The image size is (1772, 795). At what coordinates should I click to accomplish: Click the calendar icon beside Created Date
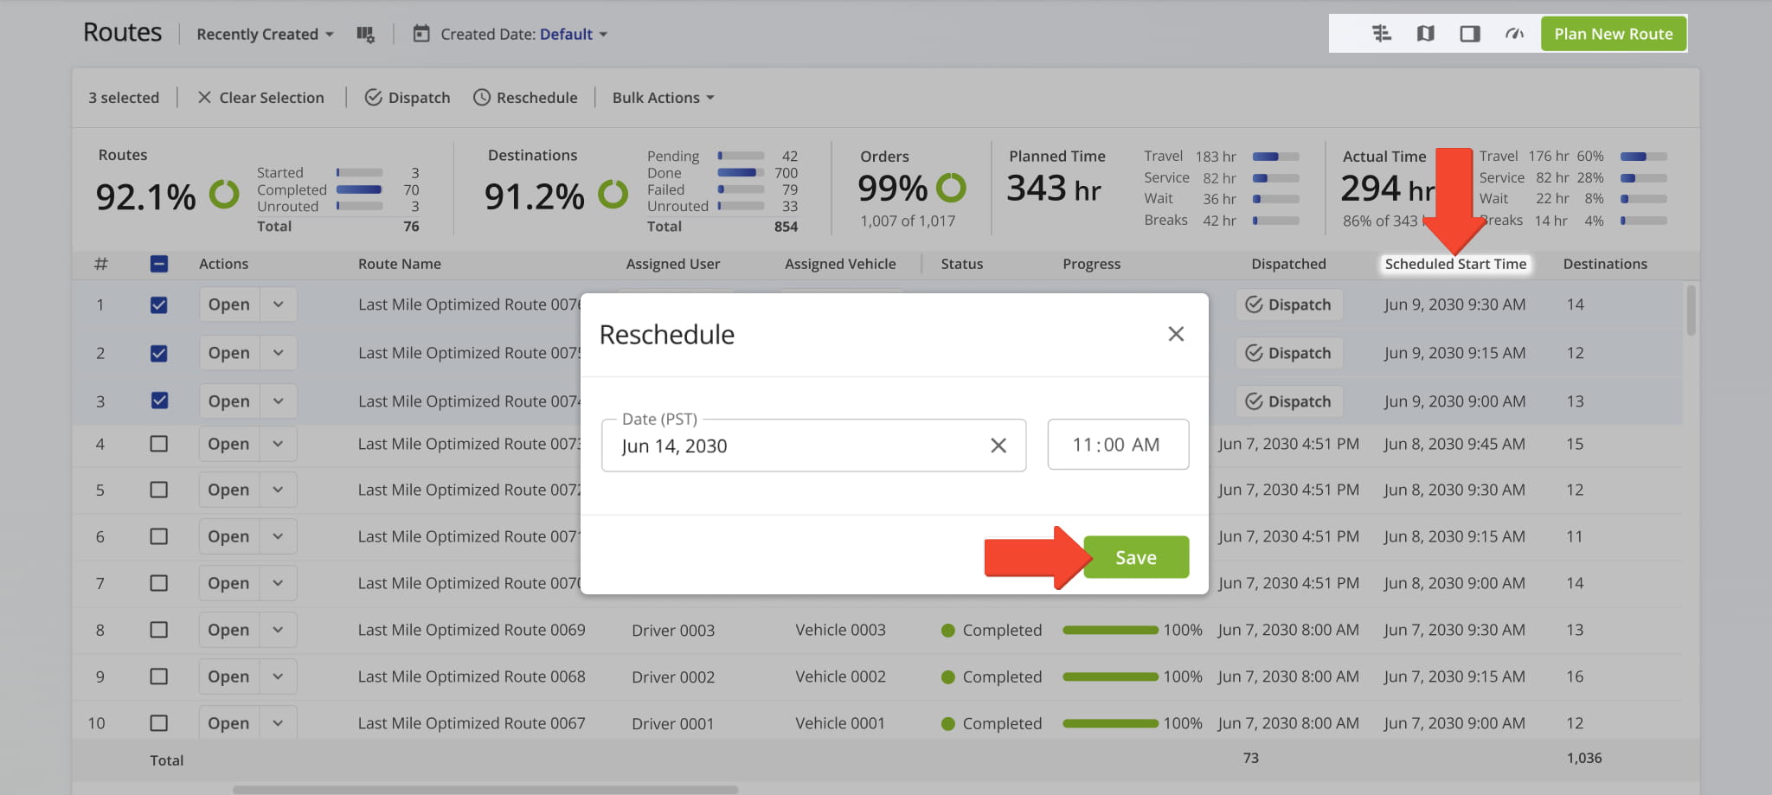coord(421,34)
